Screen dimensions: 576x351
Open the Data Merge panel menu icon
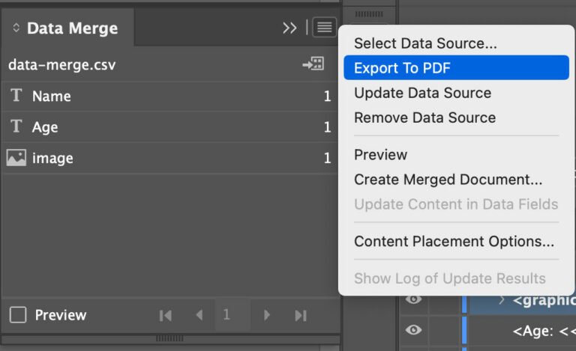324,28
